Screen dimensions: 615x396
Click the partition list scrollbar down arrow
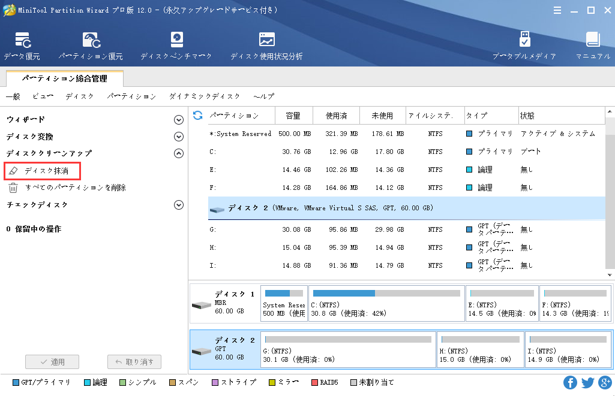click(x=610, y=275)
